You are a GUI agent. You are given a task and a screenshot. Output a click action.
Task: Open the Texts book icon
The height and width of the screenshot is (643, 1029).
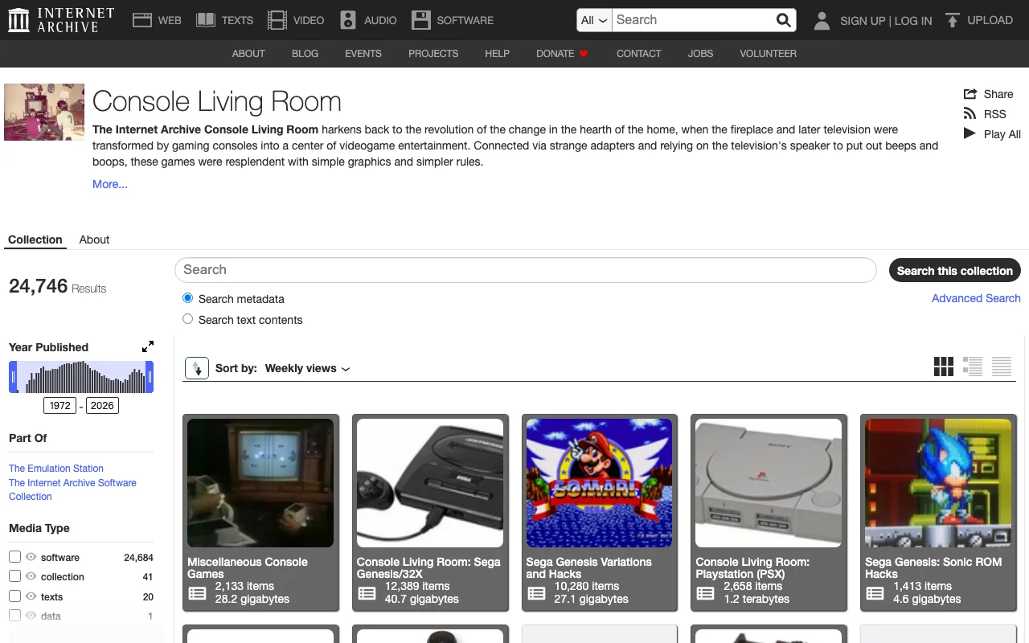(x=206, y=20)
